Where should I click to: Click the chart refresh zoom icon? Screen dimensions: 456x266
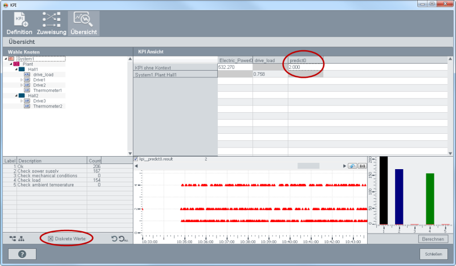point(352,166)
